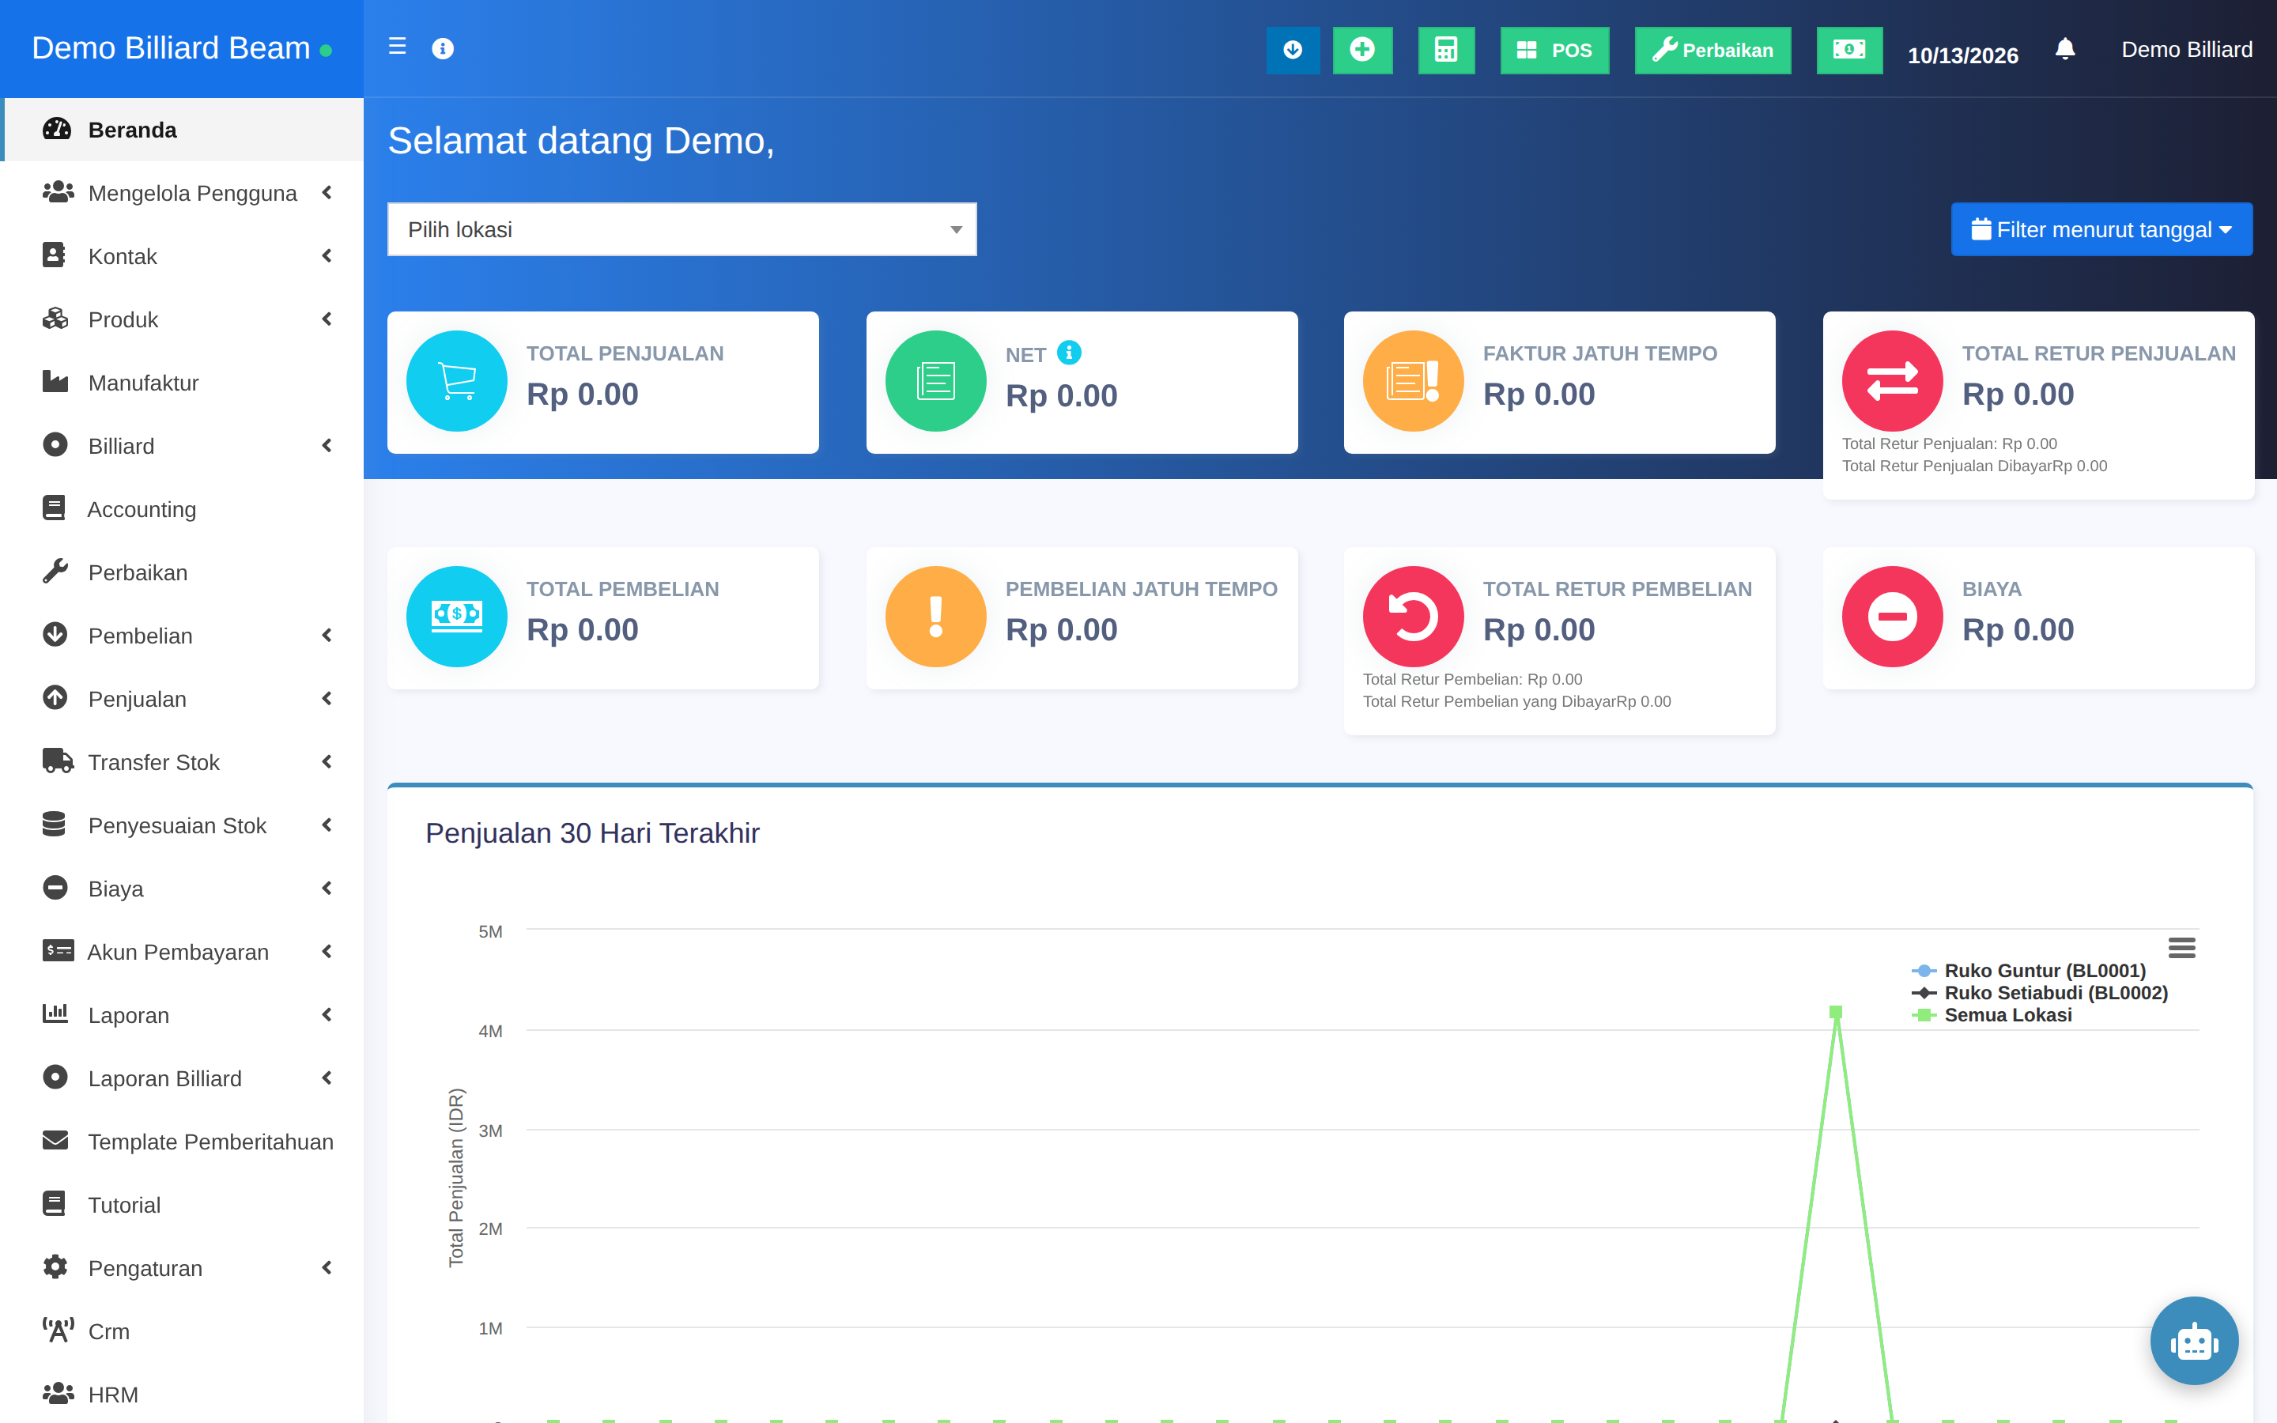This screenshot has width=2277, height=1423.
Task: Open the Demo Billiard user menu
Action: [x=2187, y=49]
